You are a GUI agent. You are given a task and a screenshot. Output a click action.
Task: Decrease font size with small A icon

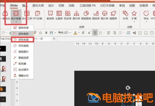pyautogui.click(x=89, y=33)
